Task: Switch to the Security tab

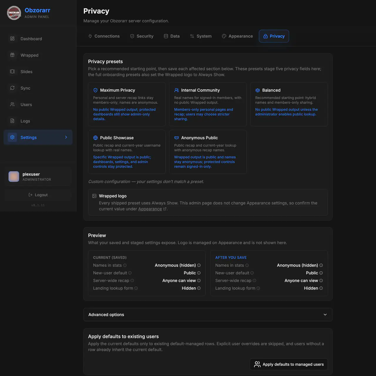Action: 142,36
